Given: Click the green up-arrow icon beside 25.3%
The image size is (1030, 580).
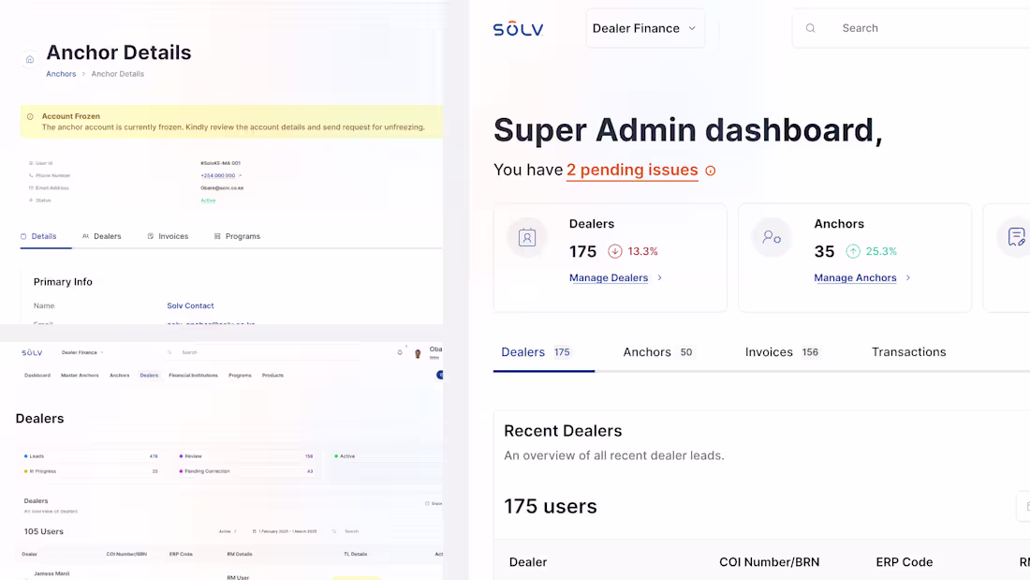Looking at the screenshot, I should click(853, 251).
